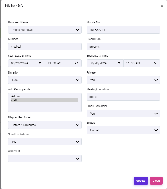This screenshot has width=167, height=189.
Task: Click the Mobile No input field
Action: coord(123,30)
